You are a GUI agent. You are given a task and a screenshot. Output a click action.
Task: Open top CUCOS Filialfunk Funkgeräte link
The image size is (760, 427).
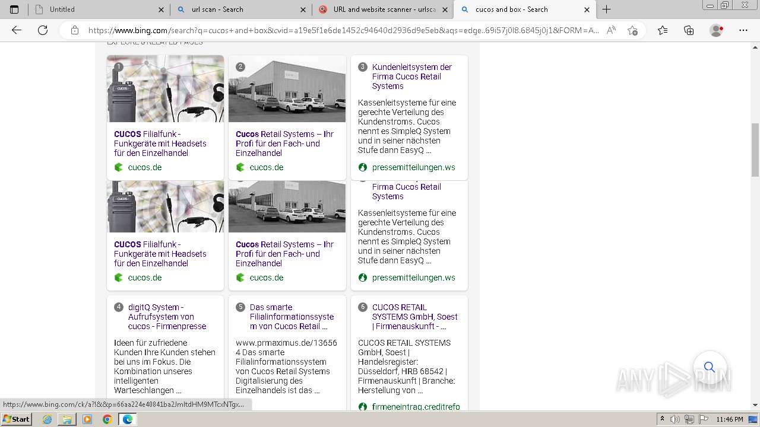pos(160,144)
